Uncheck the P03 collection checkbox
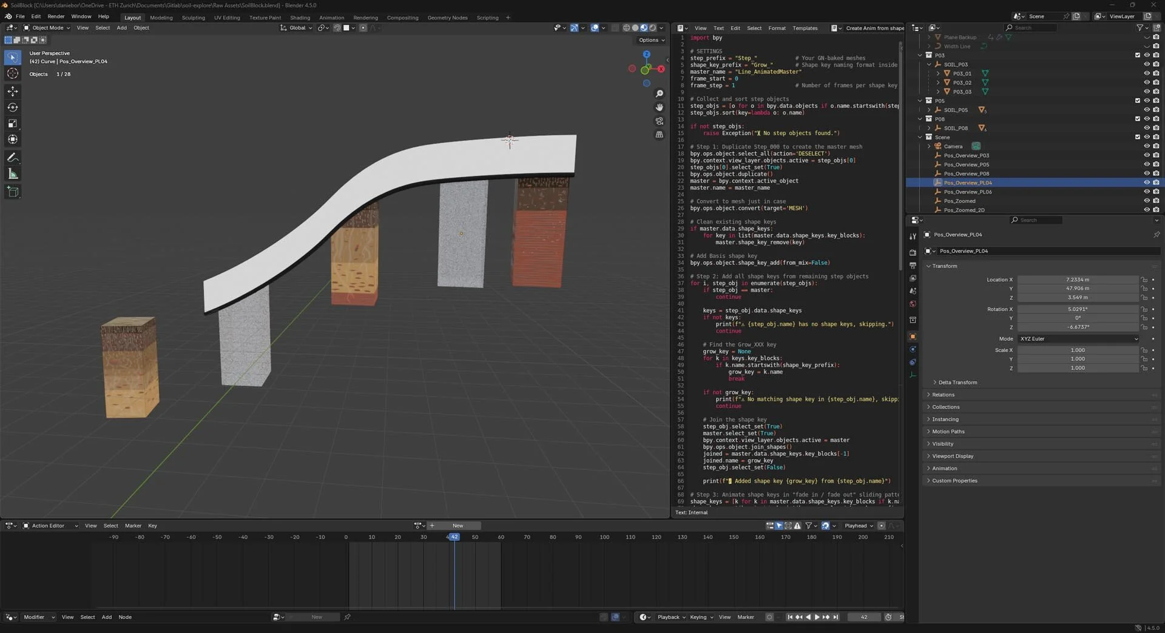The height and width of the screenshot is (633, 1165). (x=1138, y=55)
